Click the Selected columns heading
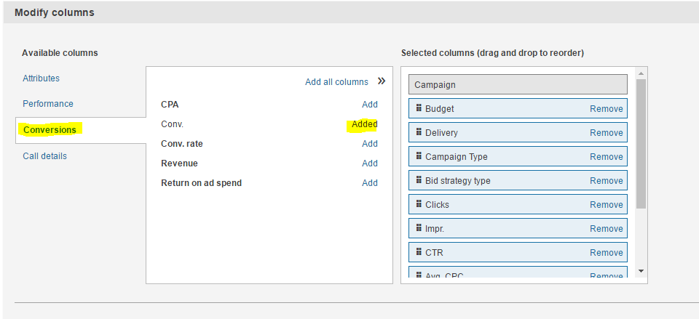Viewport: 699px width, 319px height. (493, 53)
